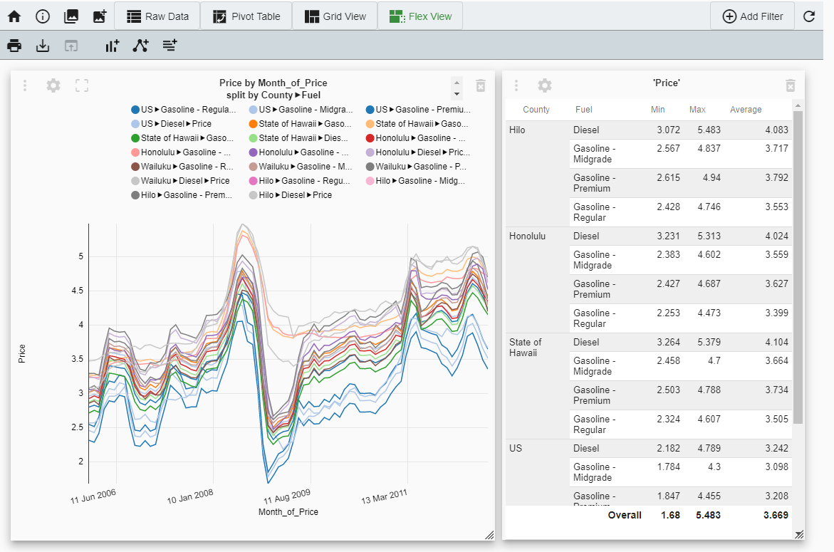Click the Add Filter button

(752, 16)
